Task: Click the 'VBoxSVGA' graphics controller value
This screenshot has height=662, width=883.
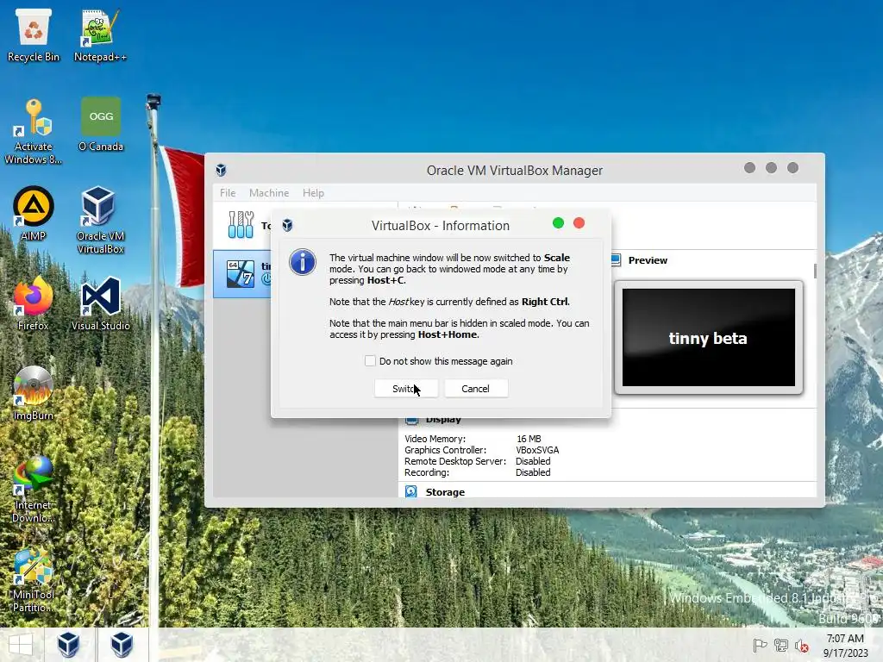Action: pyautogui.click(x=537, y=450)
